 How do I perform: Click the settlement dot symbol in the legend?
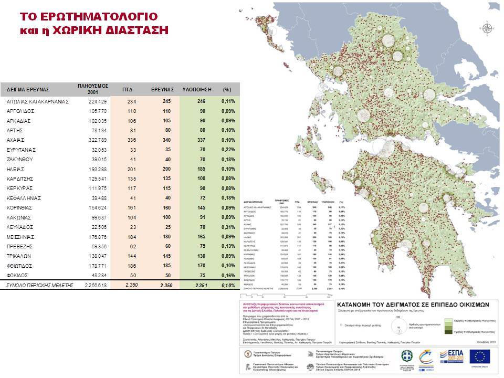coord(341,325)
